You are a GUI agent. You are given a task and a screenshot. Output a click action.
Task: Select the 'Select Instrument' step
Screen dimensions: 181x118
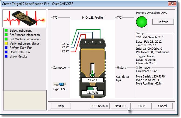(x=20, y=31)
